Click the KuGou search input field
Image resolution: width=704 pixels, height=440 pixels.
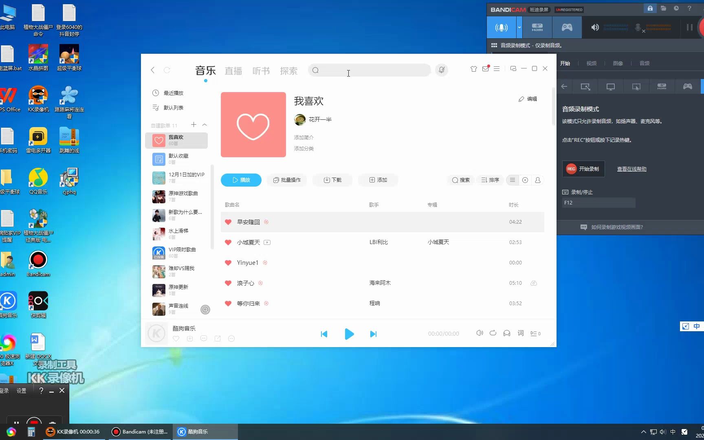click(370, 70)
